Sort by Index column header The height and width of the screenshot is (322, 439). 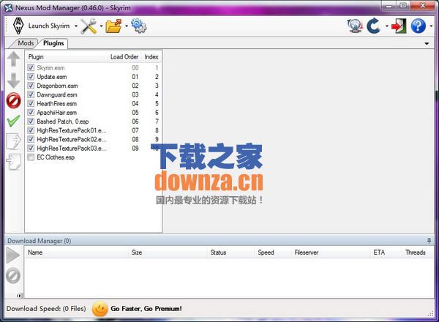click(151, 57)
